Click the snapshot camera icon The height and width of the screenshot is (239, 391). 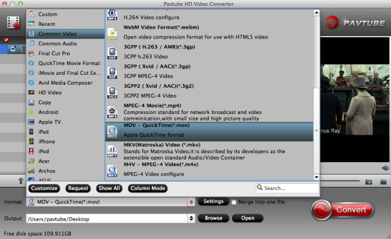pyautogui.click(x=369, y=182)
